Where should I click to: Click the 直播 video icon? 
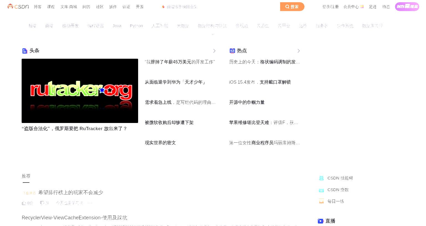click(x=321, y=221)
